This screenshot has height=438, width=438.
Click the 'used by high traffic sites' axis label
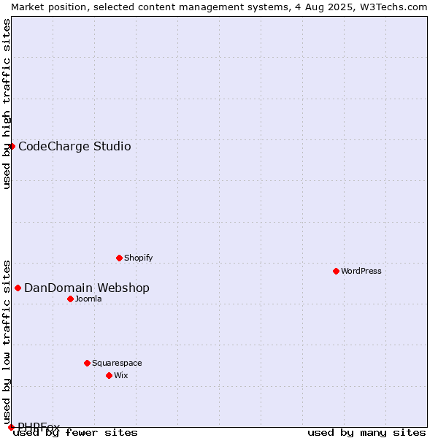[x=6, y=104]
